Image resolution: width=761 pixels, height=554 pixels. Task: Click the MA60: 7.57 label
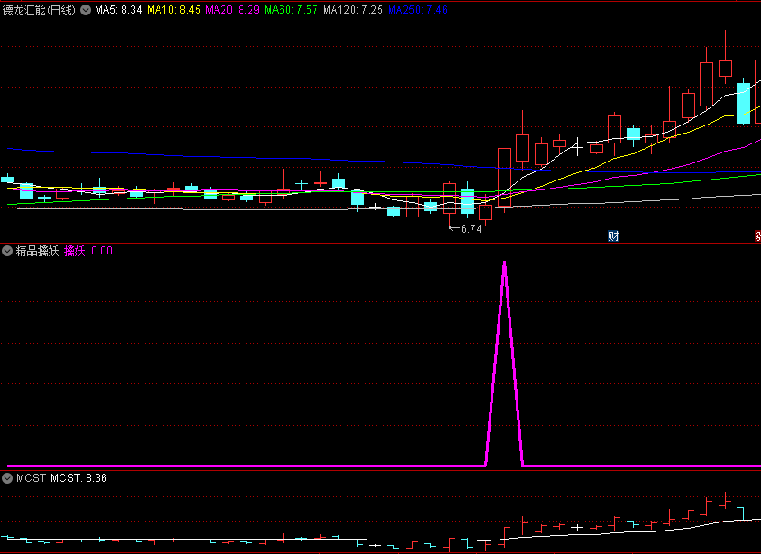290,10
